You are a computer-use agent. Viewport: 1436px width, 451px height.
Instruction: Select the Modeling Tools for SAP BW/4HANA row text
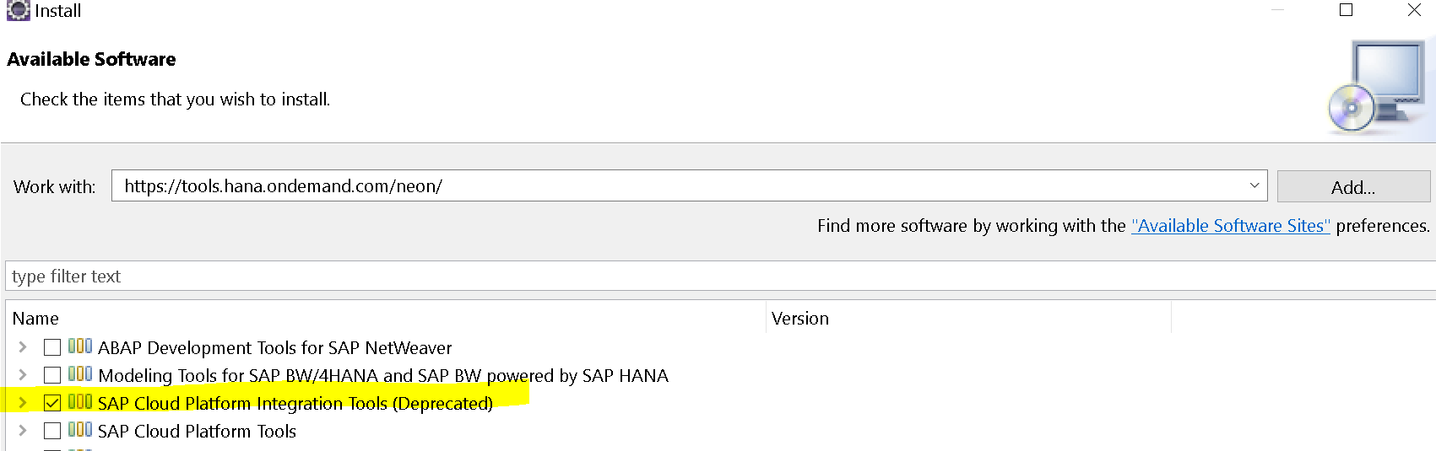383,375
